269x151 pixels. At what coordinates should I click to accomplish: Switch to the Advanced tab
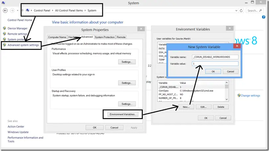pyautogui.click(x=87, y=37)
